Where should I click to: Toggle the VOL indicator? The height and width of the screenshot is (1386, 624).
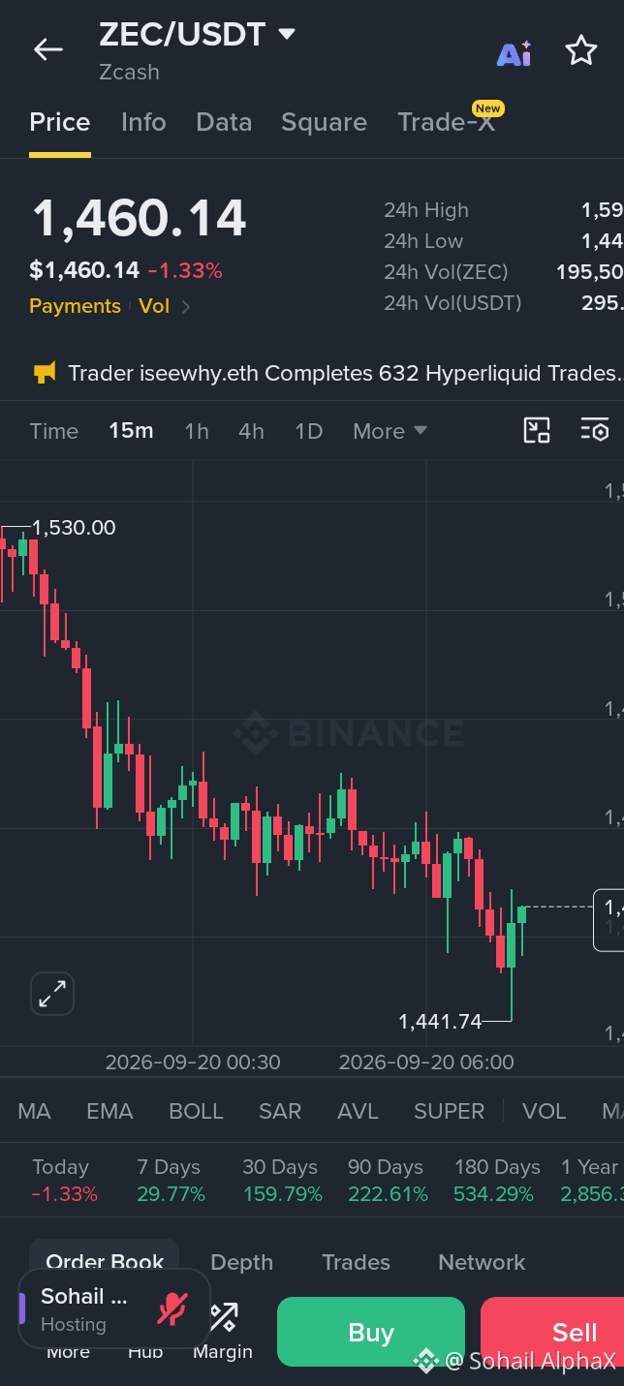544,1111
